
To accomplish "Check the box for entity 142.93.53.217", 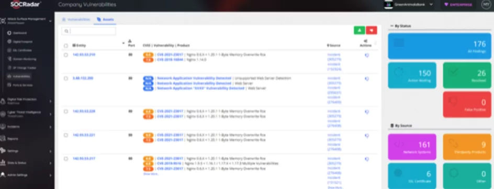I will (x=66, y=159).
